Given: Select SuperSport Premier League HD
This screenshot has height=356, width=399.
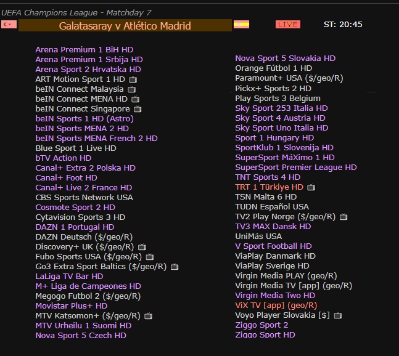Looking at the screenshot, I should (x=296, y=168).
